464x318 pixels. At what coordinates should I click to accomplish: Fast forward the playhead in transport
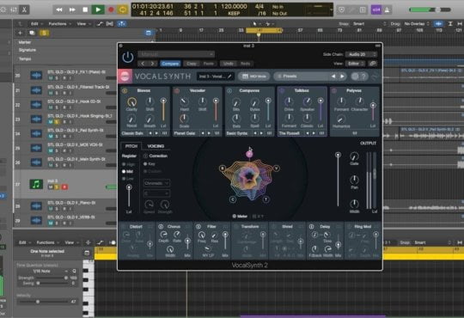pos(72,9)
